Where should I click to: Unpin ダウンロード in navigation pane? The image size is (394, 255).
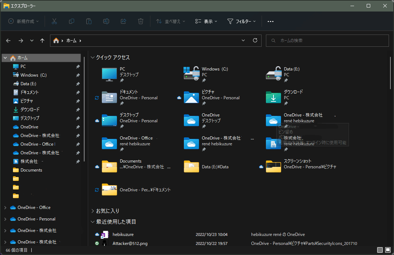[x=78, y=110]
